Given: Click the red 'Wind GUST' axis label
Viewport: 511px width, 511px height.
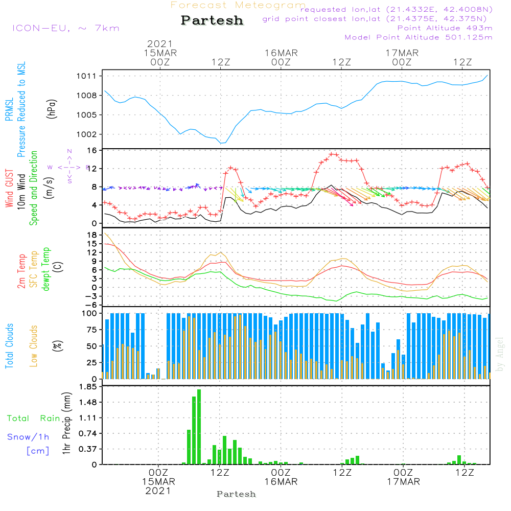Looking at the screenshot, I should (9, 188).
